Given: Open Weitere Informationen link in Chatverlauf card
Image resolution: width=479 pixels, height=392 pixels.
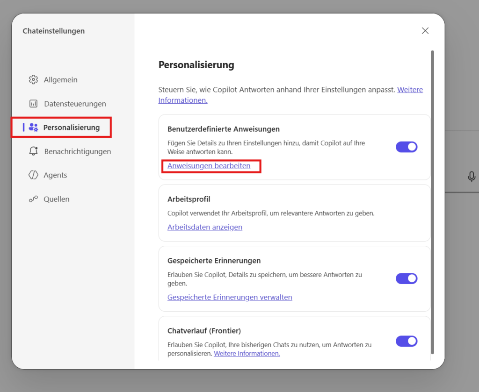Looking at the screenshot, I should tap(247, 353).
